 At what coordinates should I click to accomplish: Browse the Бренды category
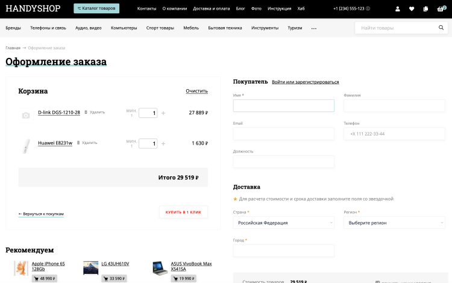(13, 28)
